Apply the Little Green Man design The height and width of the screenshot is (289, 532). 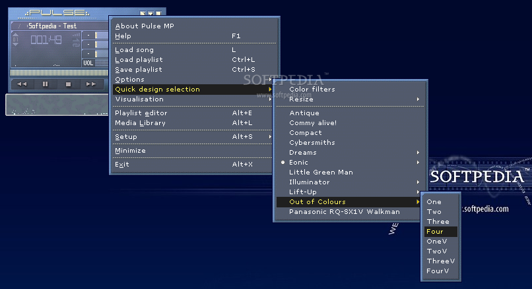pos(349,172)
